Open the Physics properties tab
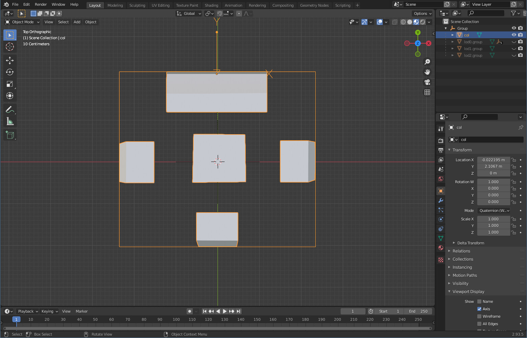 [440, 219]
